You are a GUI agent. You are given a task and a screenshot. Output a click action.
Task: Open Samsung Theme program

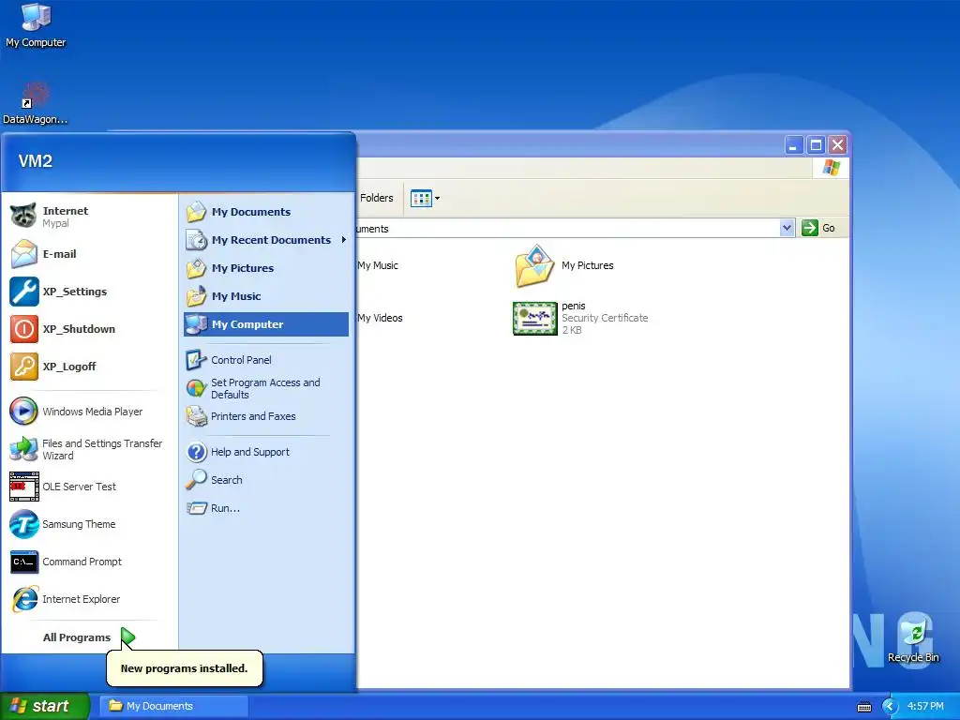coord(90,524)
